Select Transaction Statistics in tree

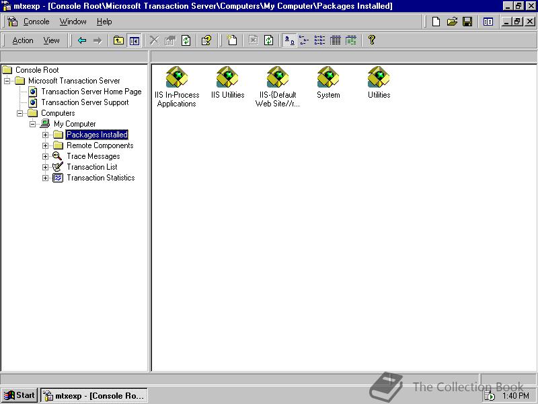coord(100,178)
